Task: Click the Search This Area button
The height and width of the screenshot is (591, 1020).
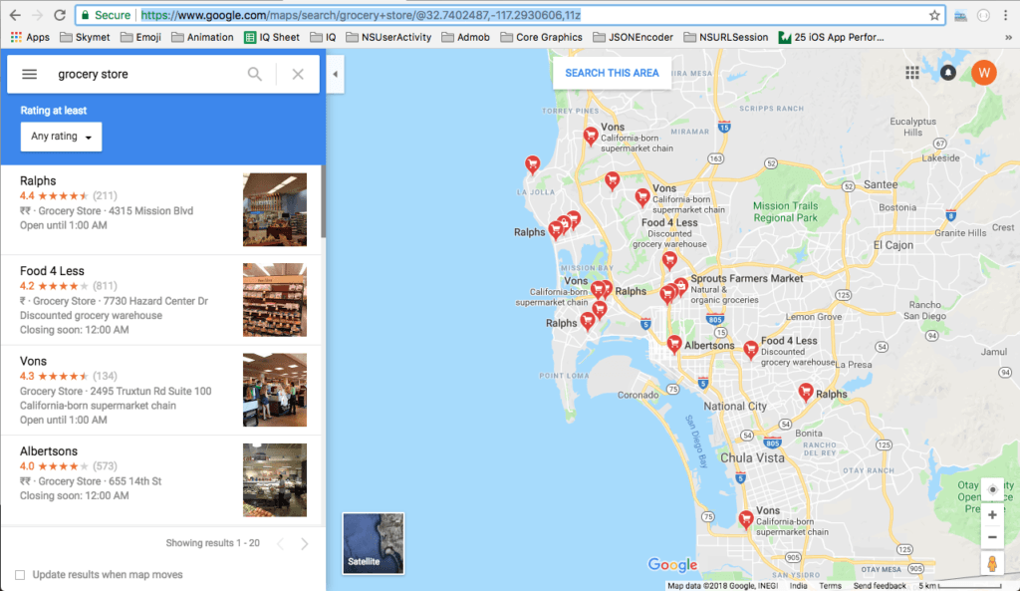Action: coord(612,73)
